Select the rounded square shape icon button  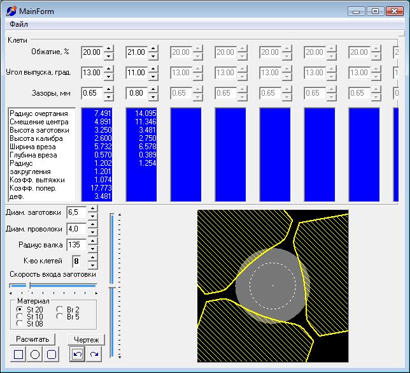[51, 355]
